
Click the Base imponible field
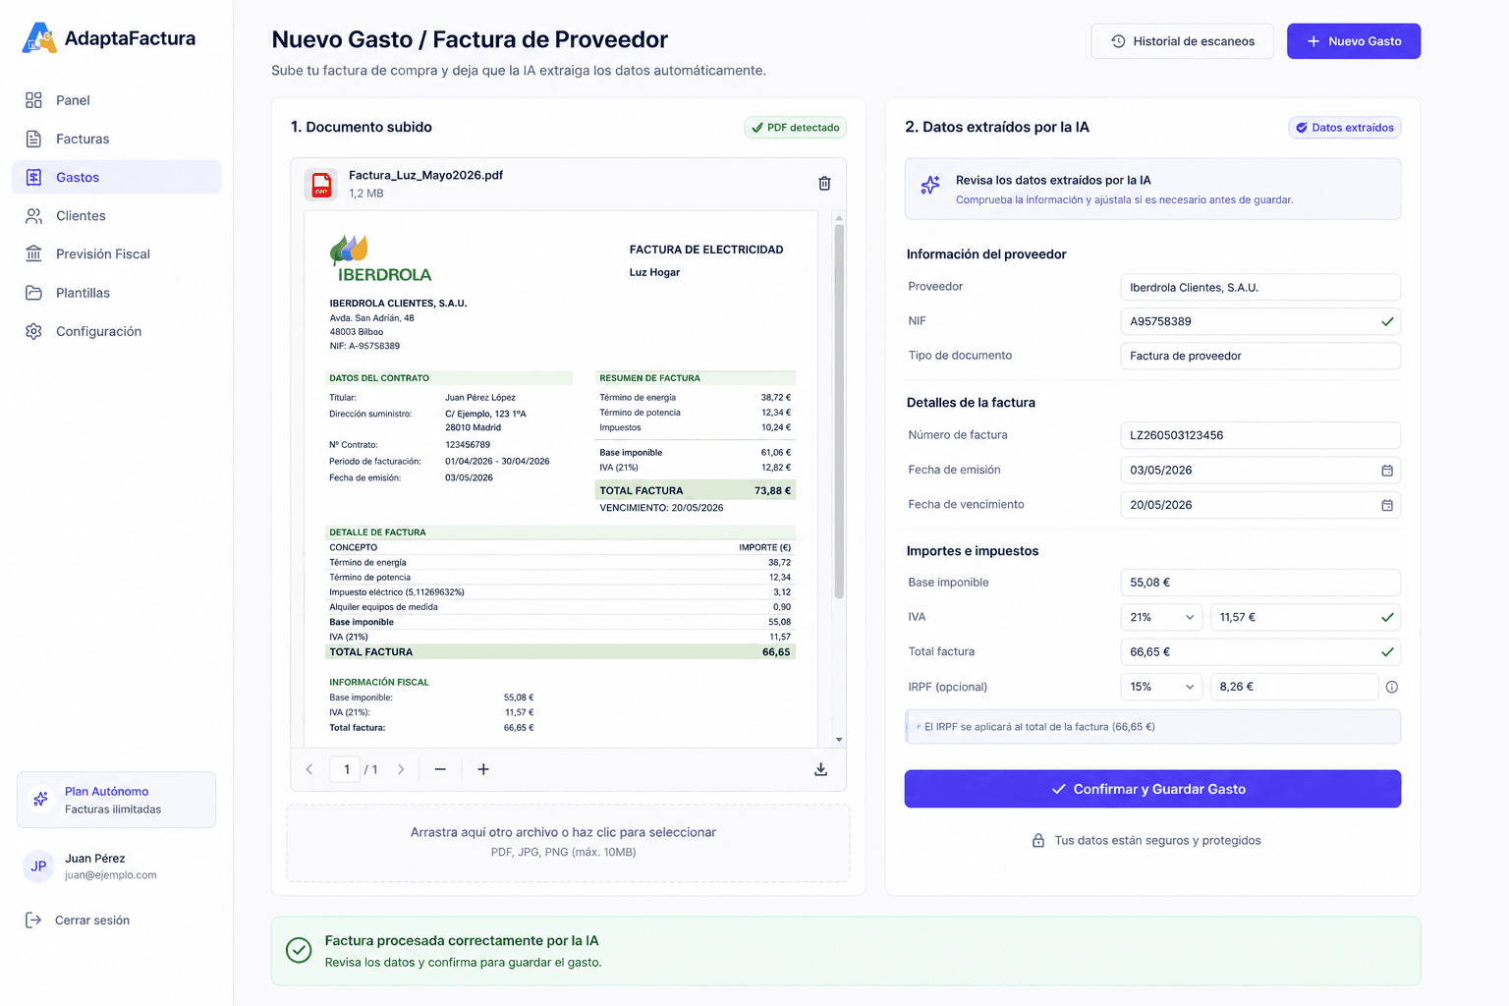click(x=1260, y=583)
